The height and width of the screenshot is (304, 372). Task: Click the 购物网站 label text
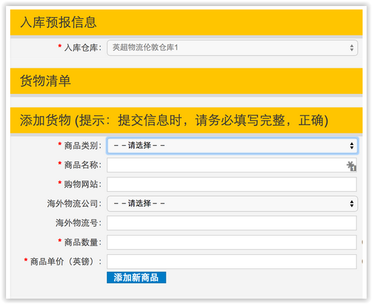click(x=83, y=185)
